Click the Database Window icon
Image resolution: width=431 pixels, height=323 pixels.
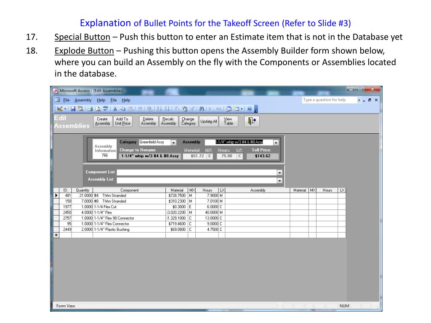click(x=229, y=109)
